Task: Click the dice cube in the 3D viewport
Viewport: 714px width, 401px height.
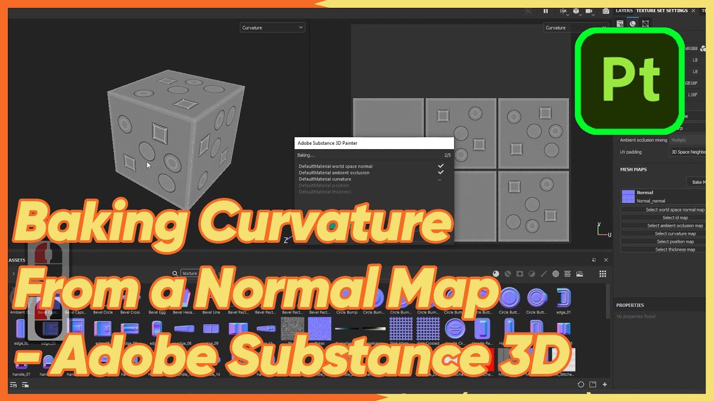Action: pyautogui.click(x=176, y=139)
